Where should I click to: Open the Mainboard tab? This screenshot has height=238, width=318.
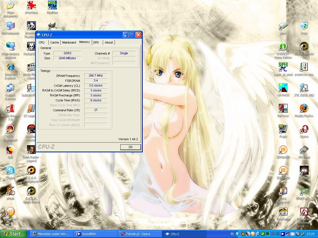[x=69, y=42]
